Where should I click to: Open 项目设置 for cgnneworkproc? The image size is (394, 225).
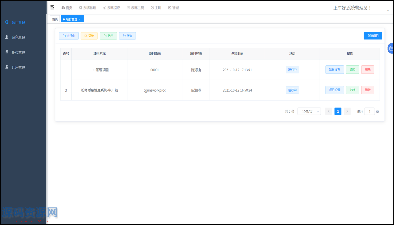tap(335, 90)
